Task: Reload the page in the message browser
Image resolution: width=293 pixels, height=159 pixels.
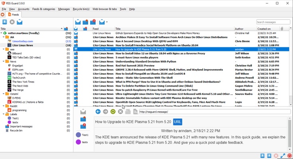Action: pos(113,112)
